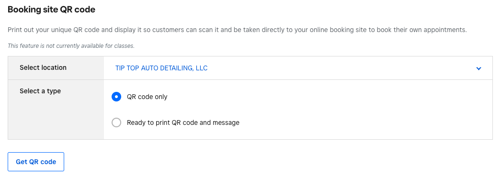Click the Booking site QR code heading
Screen dimensions: 502x178
[x=51, y=10]
